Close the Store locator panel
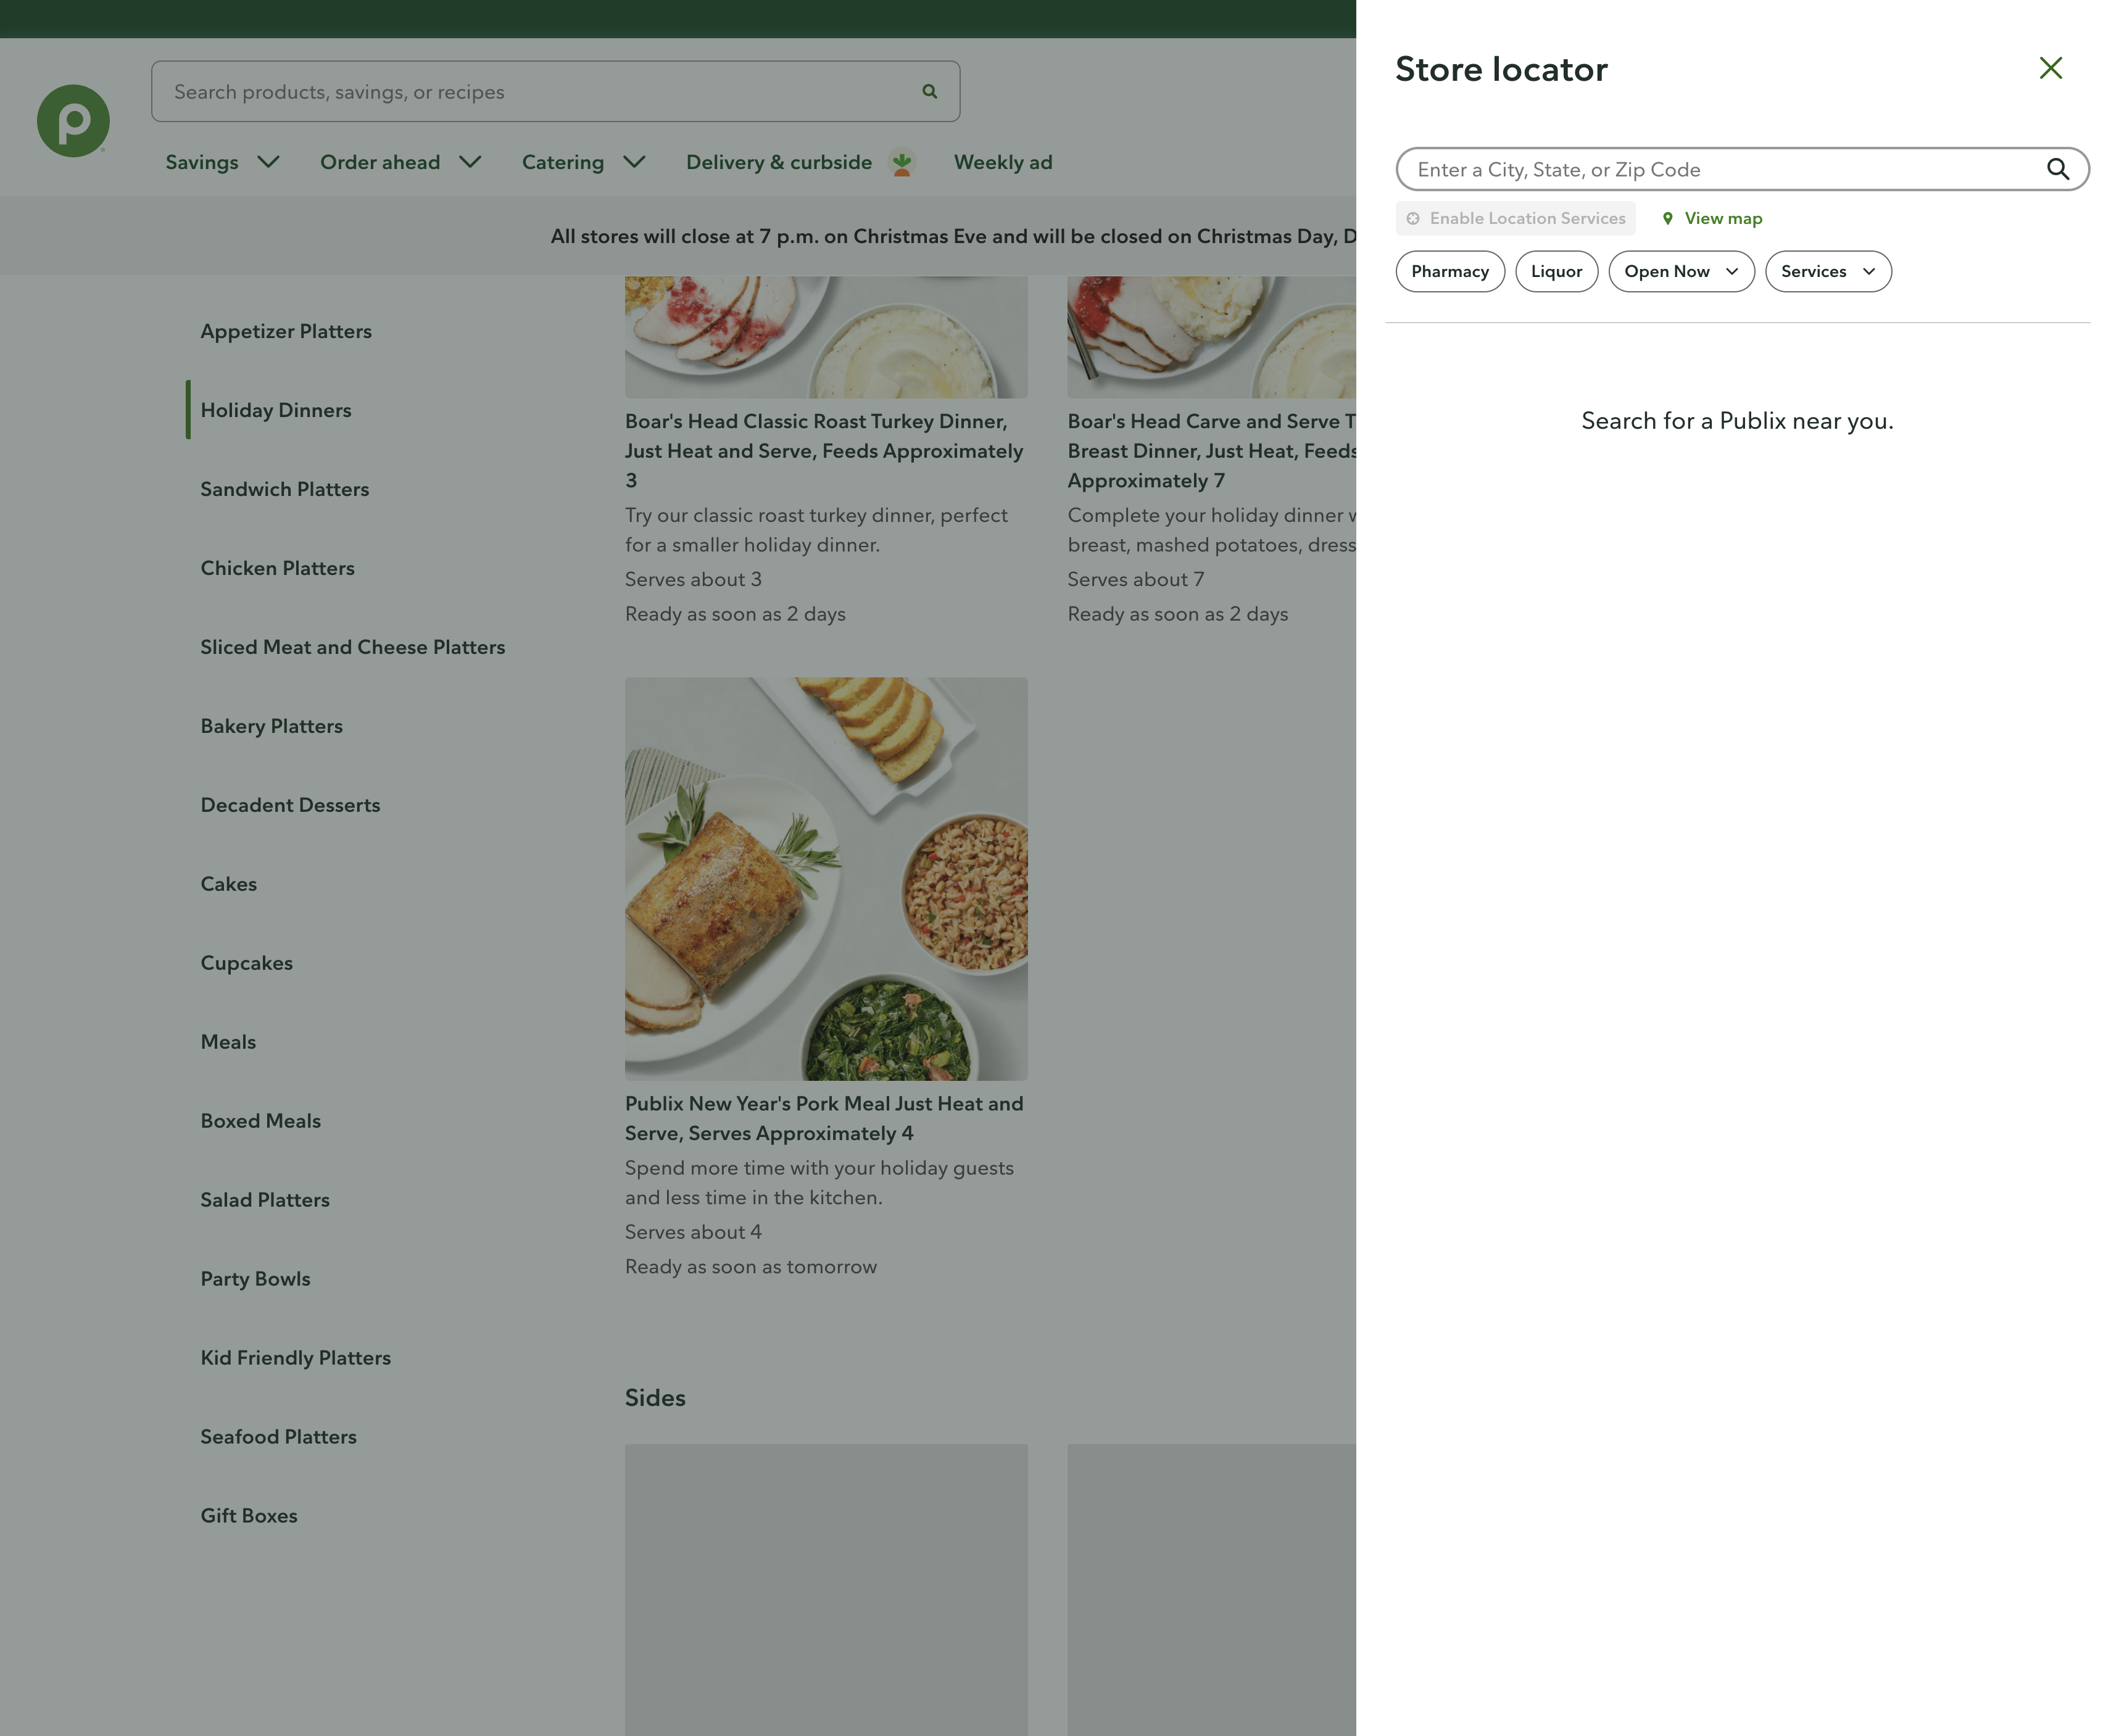The height and width of the screenshot is (1736, 2119). tap(2051, 68)
